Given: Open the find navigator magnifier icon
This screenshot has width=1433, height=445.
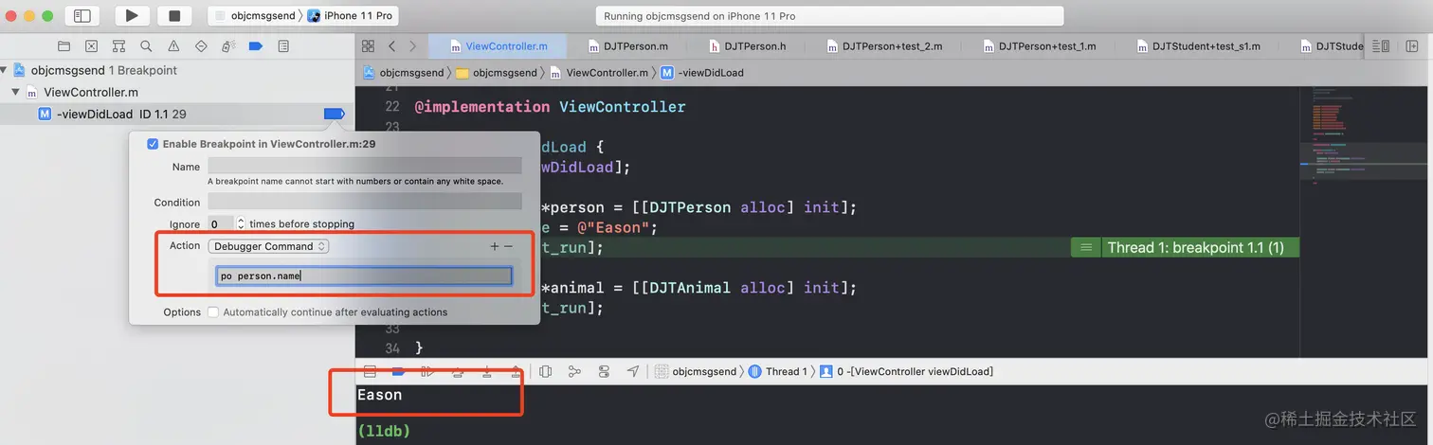Looking at the screenshot, I should (x=146, y=45).
